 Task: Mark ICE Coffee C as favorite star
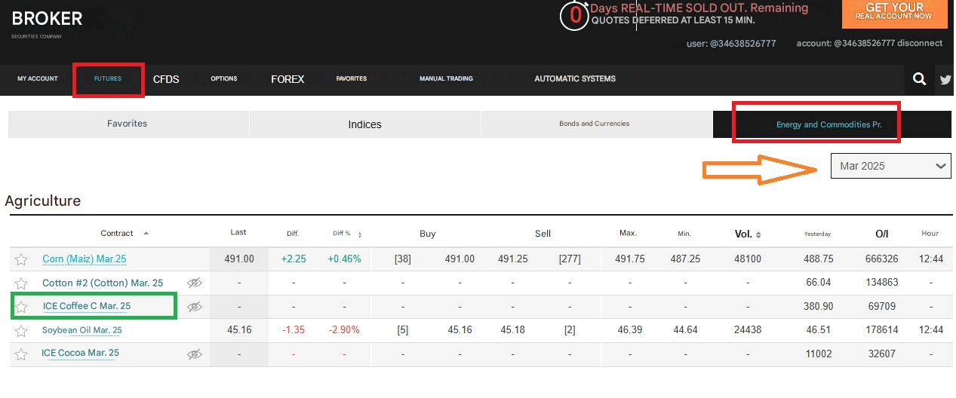[21, 307]
